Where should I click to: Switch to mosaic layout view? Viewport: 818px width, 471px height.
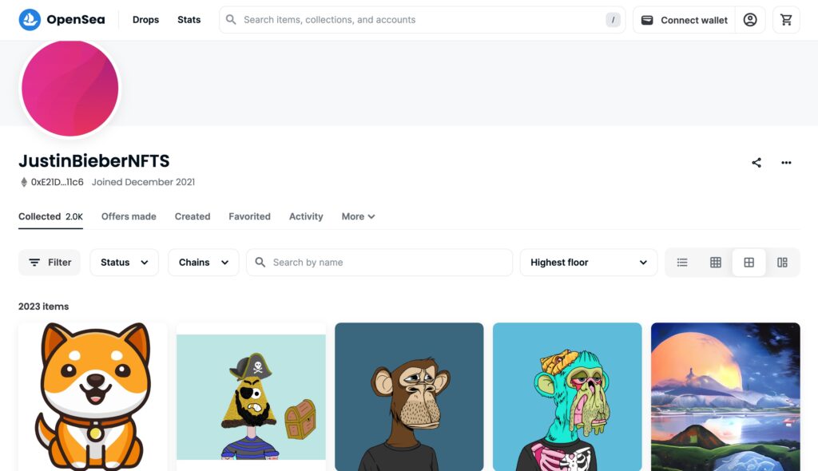point(782,263)
